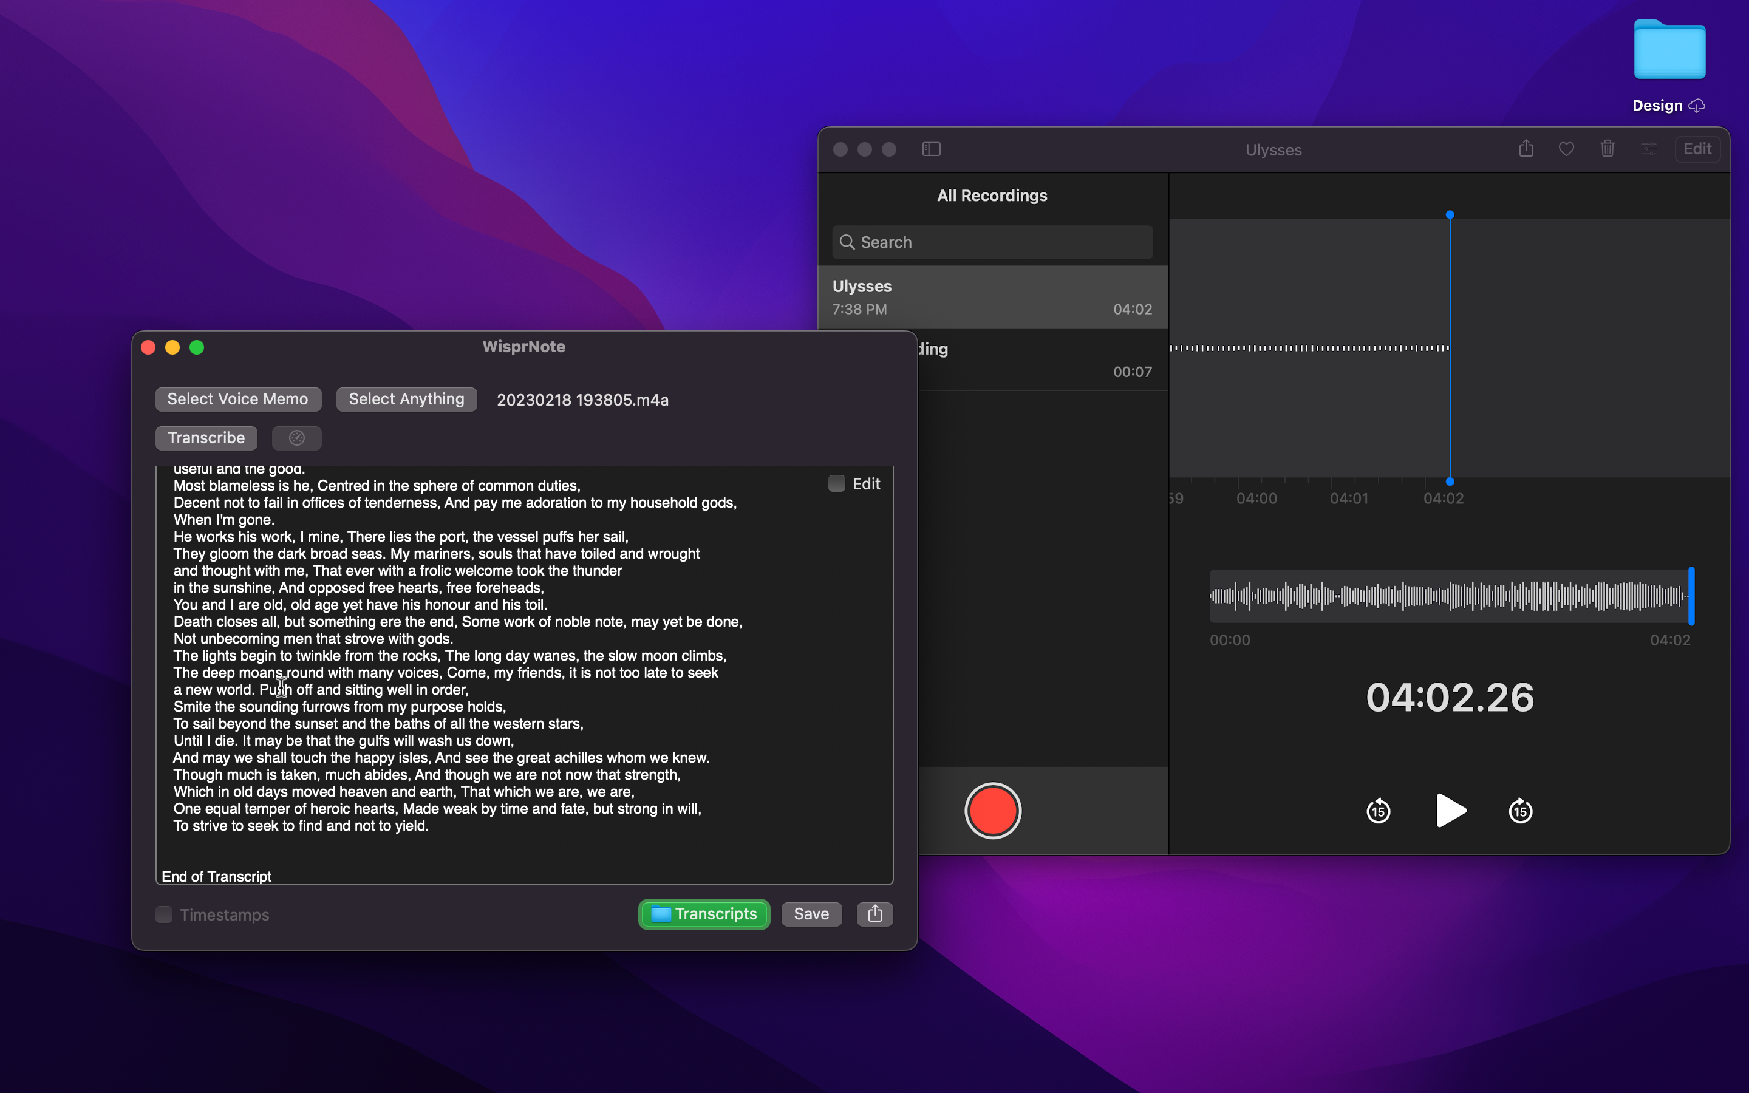1749x1093 pixels.
Task: Delete the recording with trash icon
Action: pos(1608,149)
